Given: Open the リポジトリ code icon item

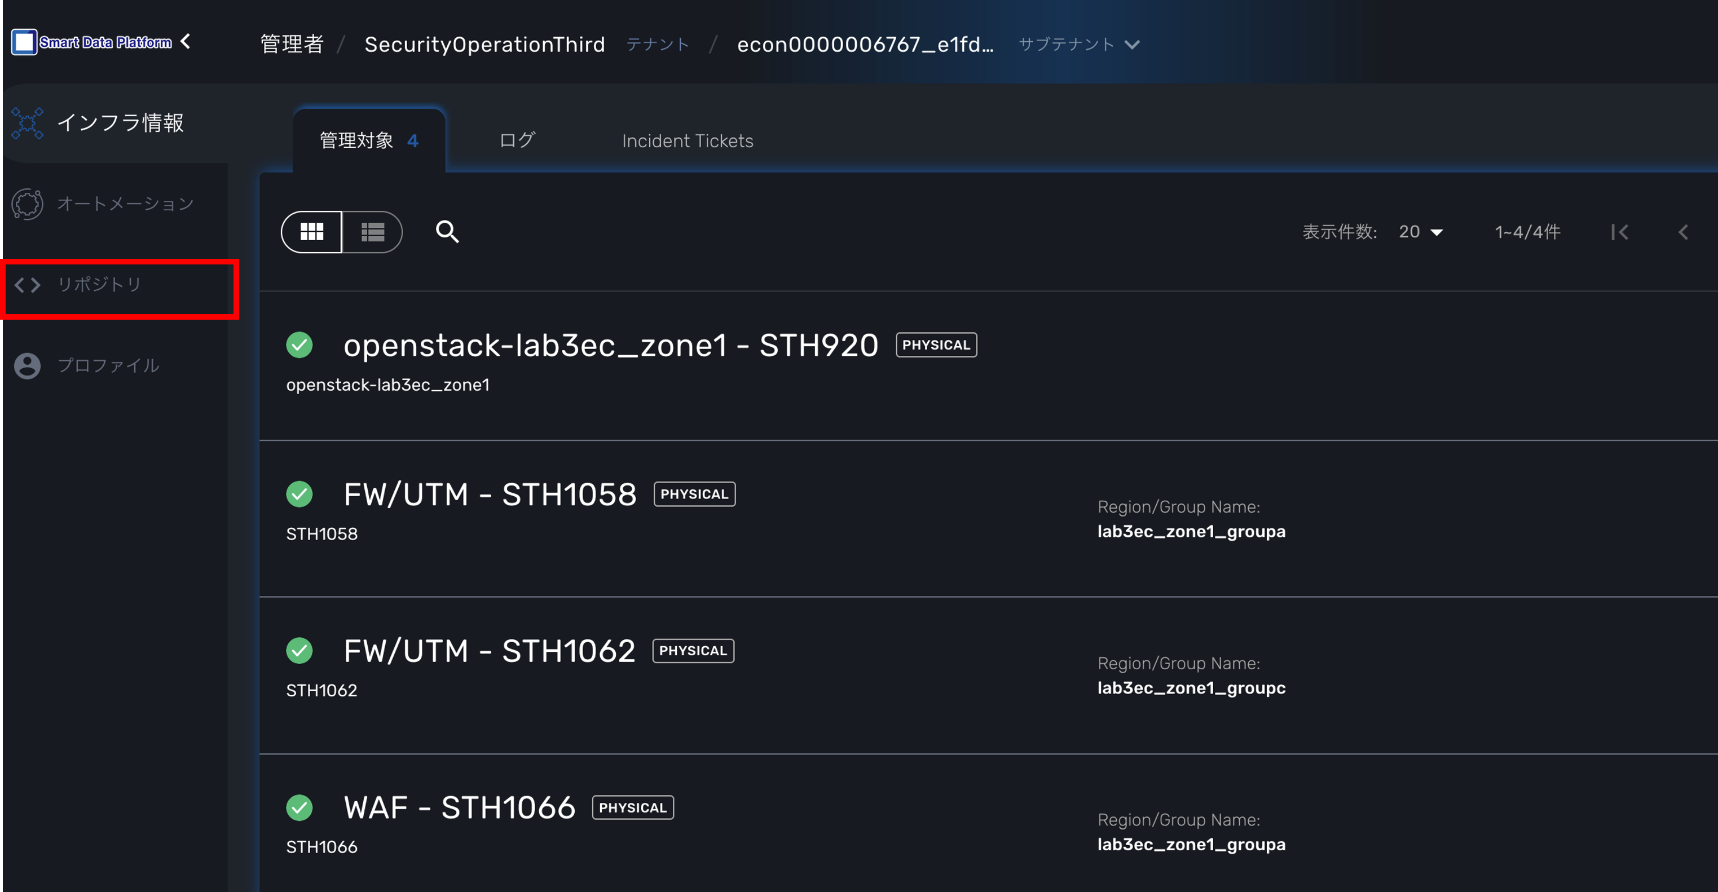Looking at the screenshot, I should (x=27, y=285).
